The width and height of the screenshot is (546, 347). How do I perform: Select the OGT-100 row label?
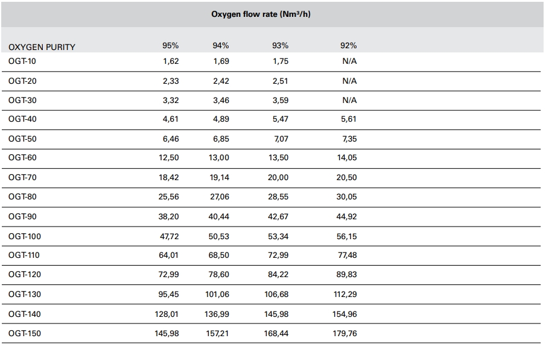pos(25,236)
